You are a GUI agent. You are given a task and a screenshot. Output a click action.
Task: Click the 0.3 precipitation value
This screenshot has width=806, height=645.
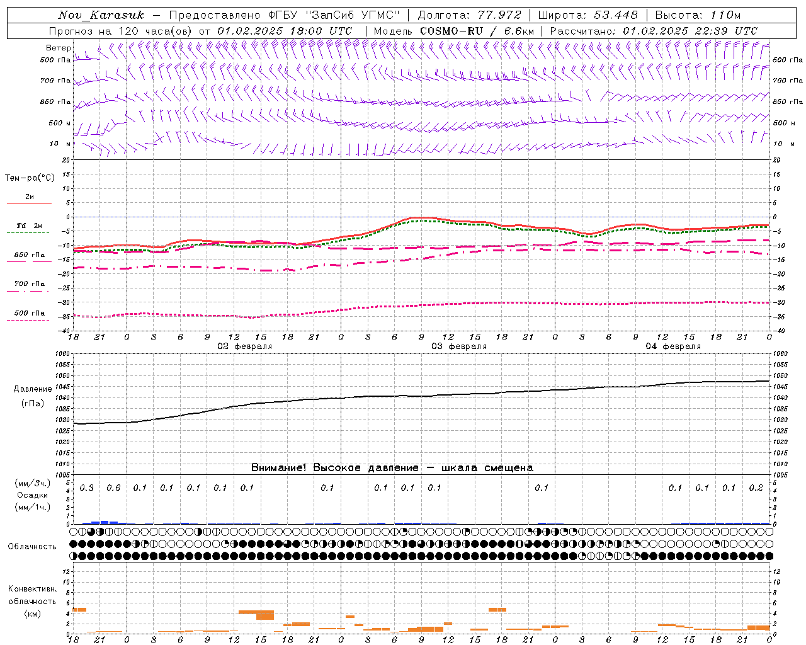pyautogui.click(x=86, y=488)
